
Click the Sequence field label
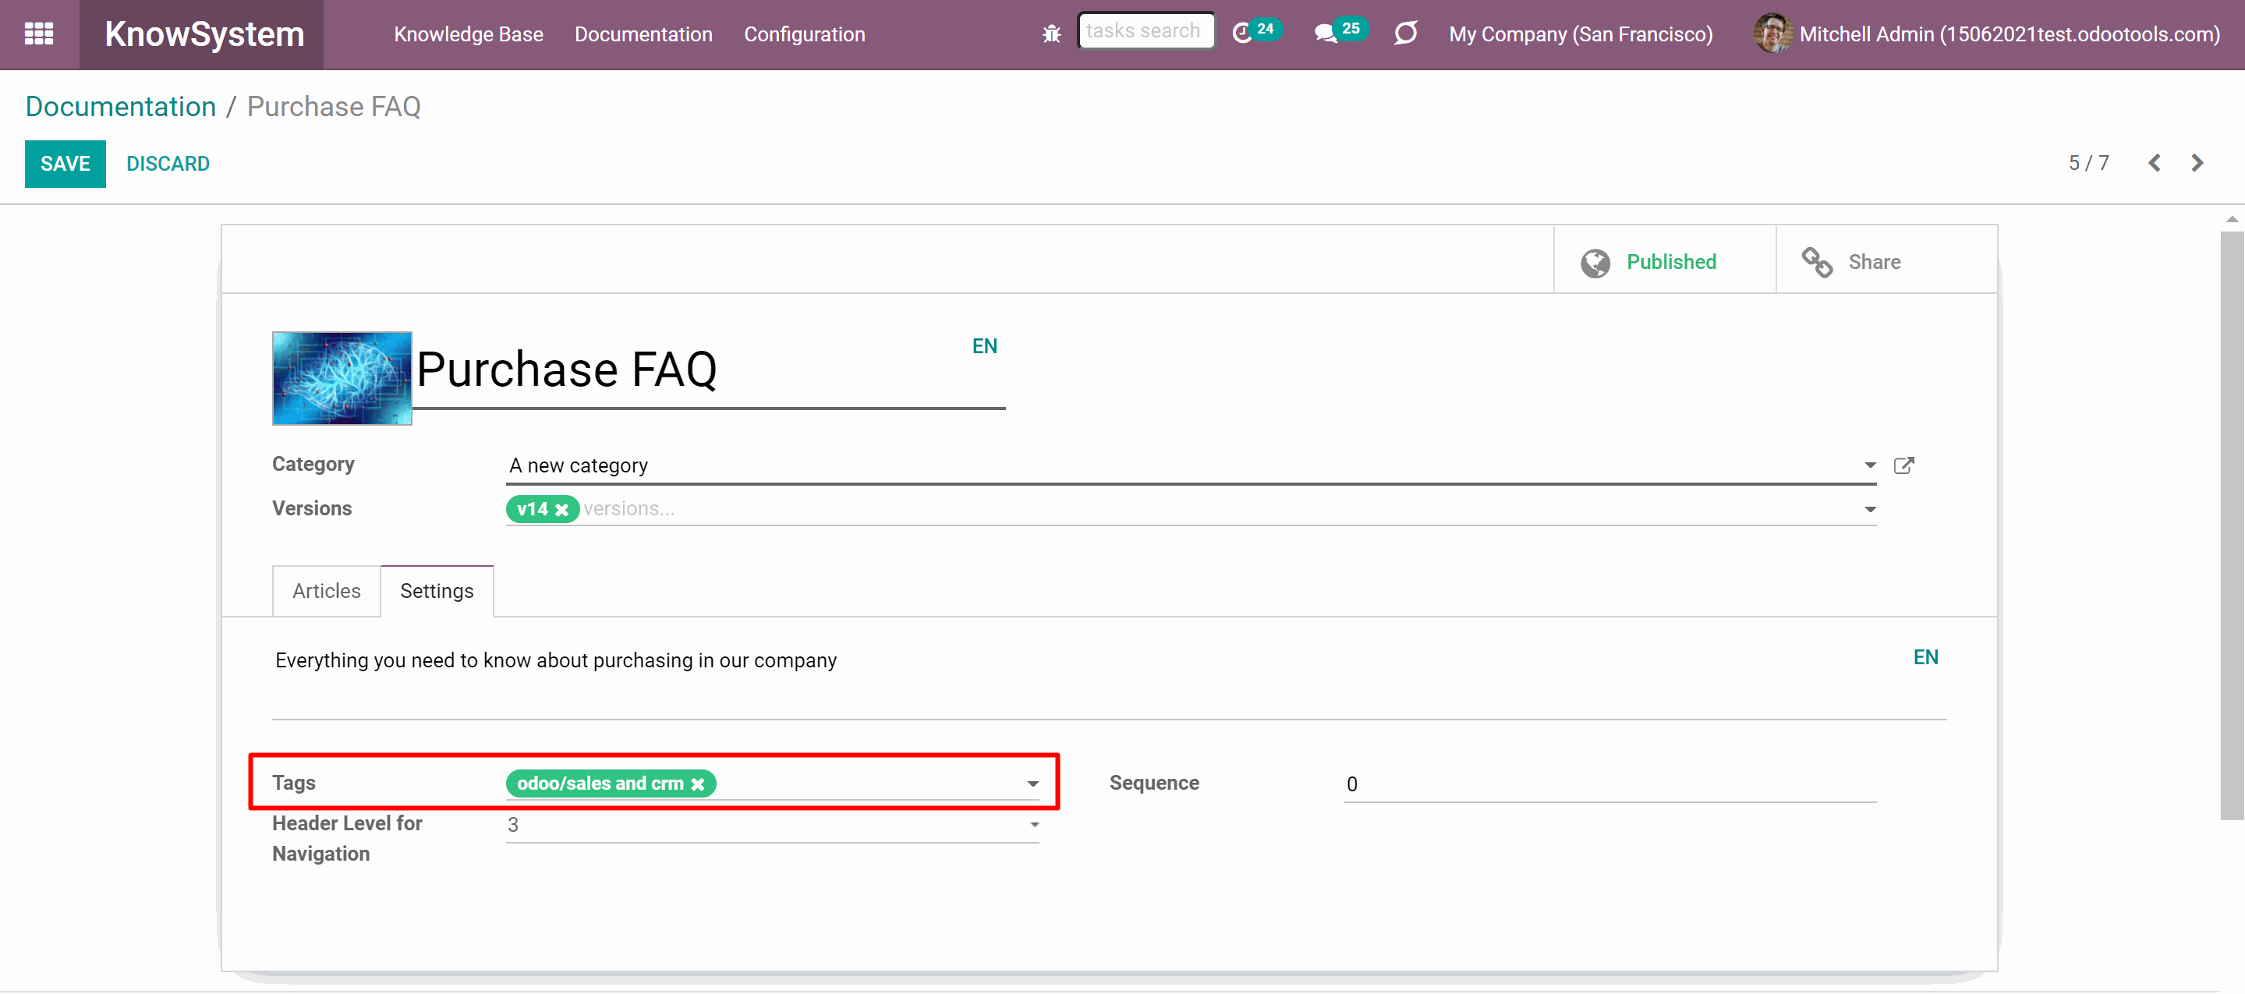point(1154,784)
